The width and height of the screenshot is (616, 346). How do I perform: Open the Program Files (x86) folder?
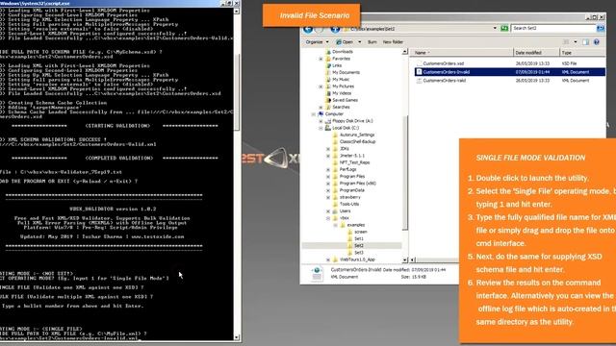click(357, 184)
